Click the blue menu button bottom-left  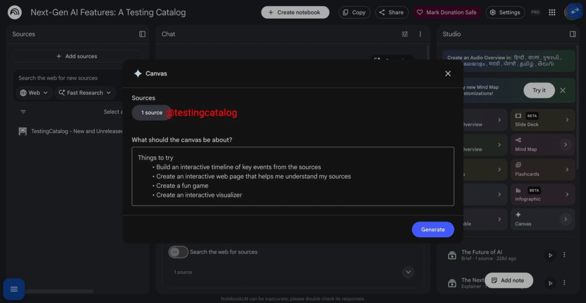click(14, 289)
